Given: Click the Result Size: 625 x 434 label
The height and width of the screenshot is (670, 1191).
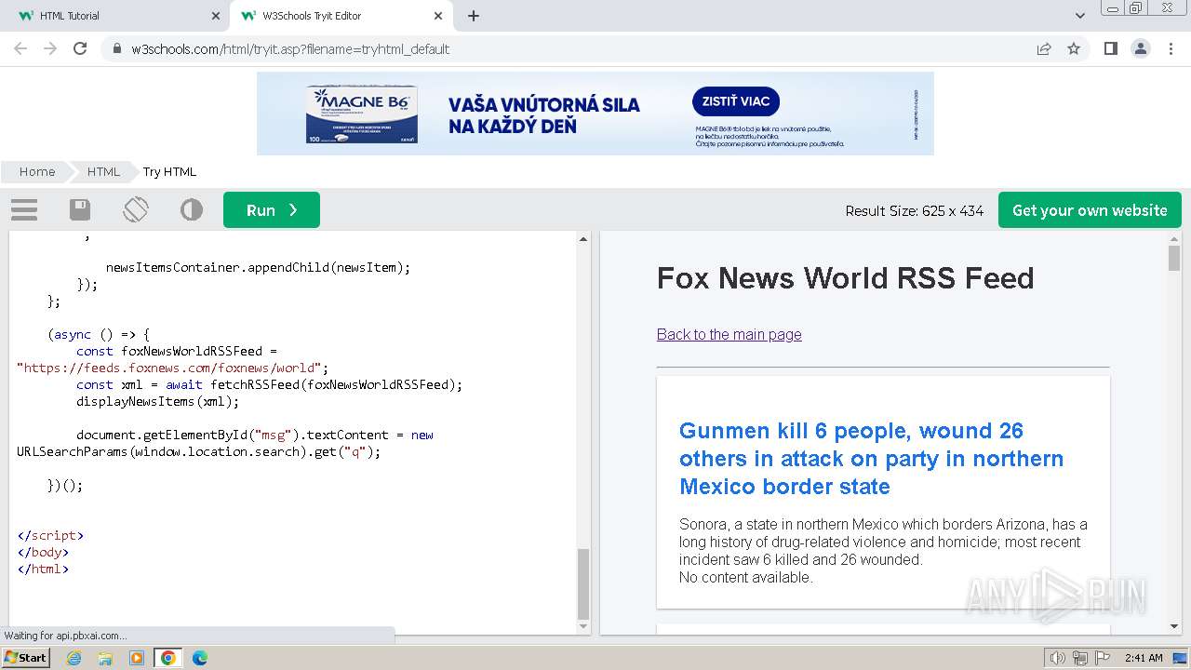Looking at the screenshot, I should pyautogui.click(x=915, y=210).
